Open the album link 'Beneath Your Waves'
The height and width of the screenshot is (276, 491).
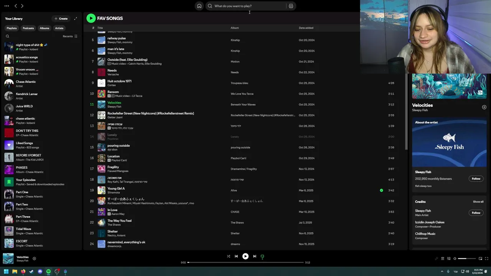(243, 104)
